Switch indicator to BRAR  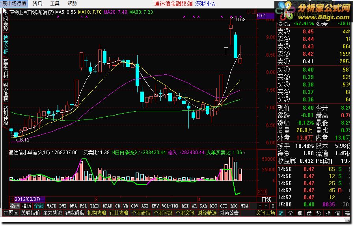click(x=108, y=206)
